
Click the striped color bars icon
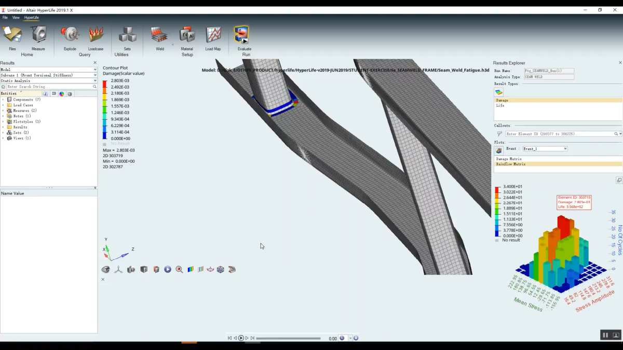click(200, 270)
